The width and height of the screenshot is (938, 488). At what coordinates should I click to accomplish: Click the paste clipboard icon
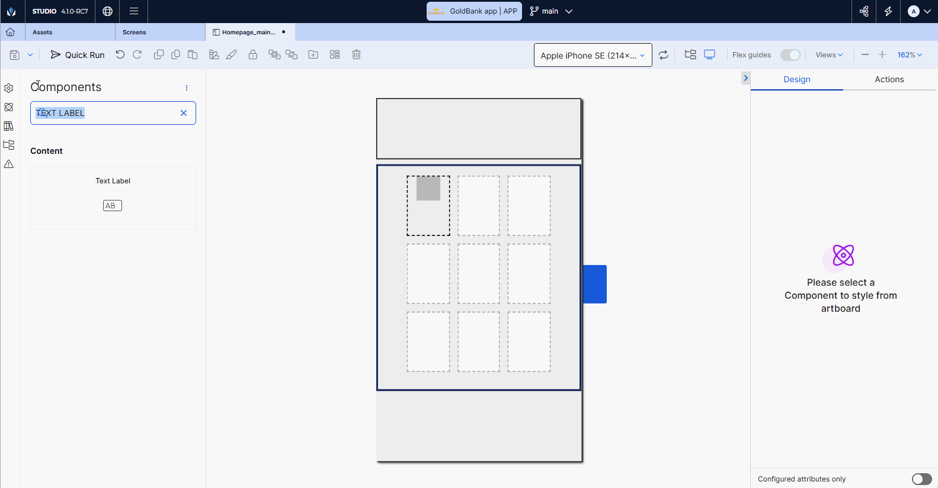coord(193,54)
